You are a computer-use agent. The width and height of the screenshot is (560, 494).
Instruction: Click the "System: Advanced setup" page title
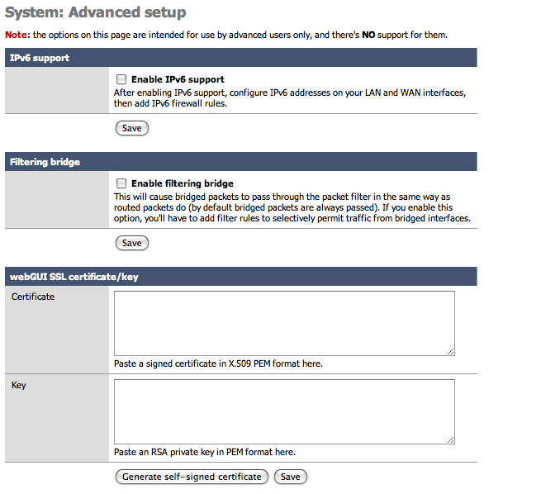point(95,12)
